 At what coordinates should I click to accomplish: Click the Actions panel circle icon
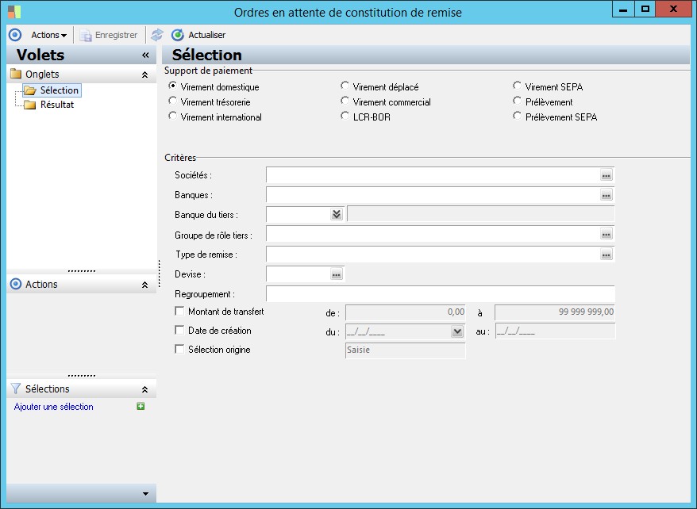pyautogui.click(x=16, y=284)
